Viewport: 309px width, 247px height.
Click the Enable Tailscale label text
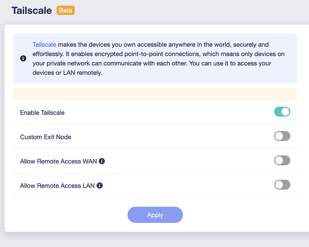[42, 113]
